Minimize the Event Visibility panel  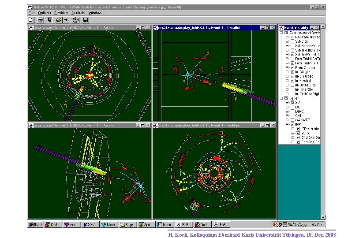312,28
